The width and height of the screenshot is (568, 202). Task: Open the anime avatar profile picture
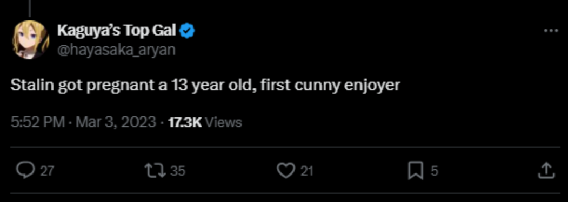click(x=31, y=40)
